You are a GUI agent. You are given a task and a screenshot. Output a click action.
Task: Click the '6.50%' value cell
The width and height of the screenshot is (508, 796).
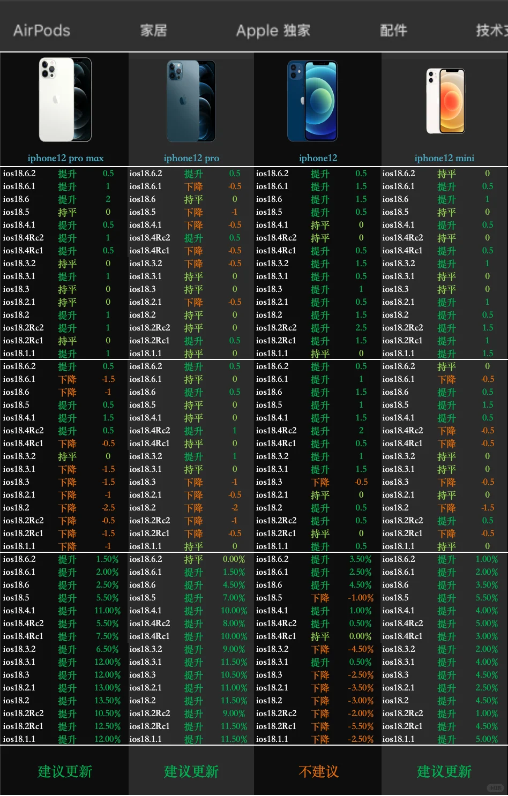click(108, 649)
